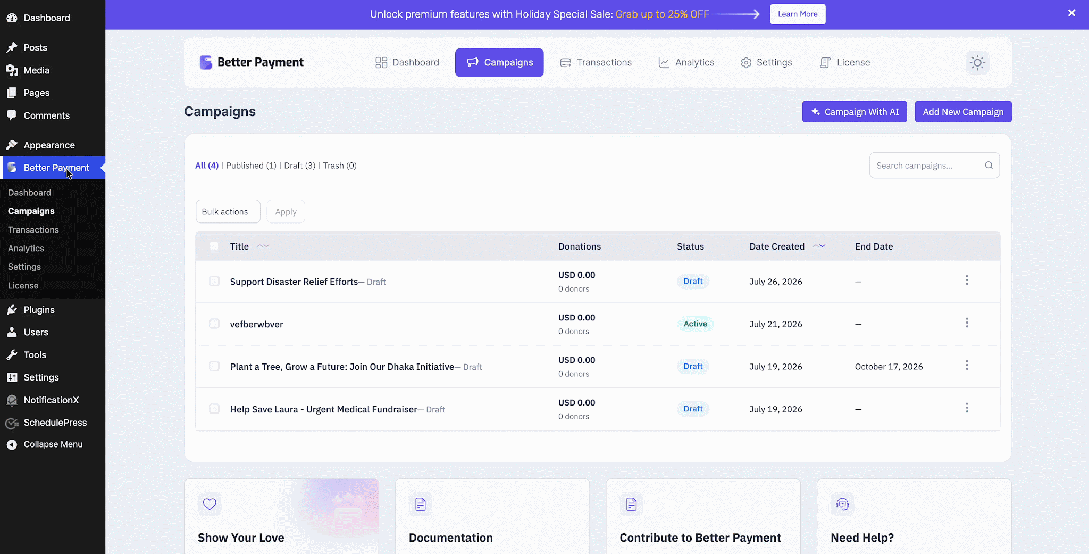The width and height of the screenshot is (1089, 554).
Task: Click the document icon on Documentation card
Action: pyautogui.click(x=421, y=504)
